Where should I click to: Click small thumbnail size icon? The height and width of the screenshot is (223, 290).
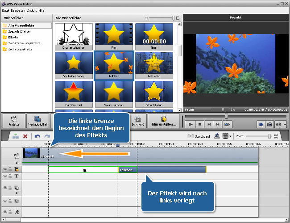(146, 18)
